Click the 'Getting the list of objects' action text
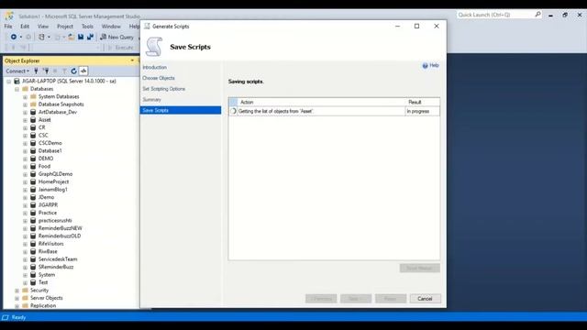Screen dimensions: 587x330 (x=276, y=111)
